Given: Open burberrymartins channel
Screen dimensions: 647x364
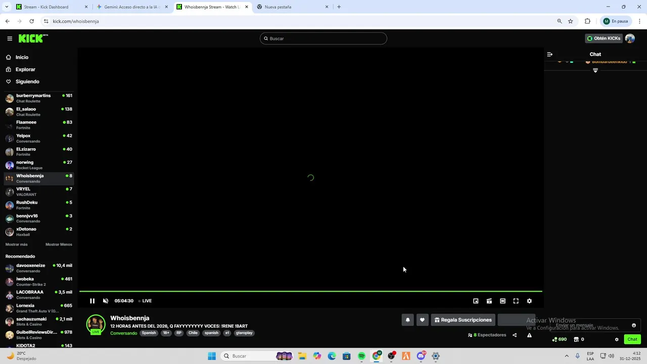Looking at the screenshot, I should point(38,98).
